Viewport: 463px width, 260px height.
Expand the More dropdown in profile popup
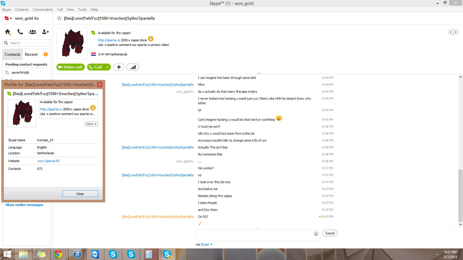91,124
